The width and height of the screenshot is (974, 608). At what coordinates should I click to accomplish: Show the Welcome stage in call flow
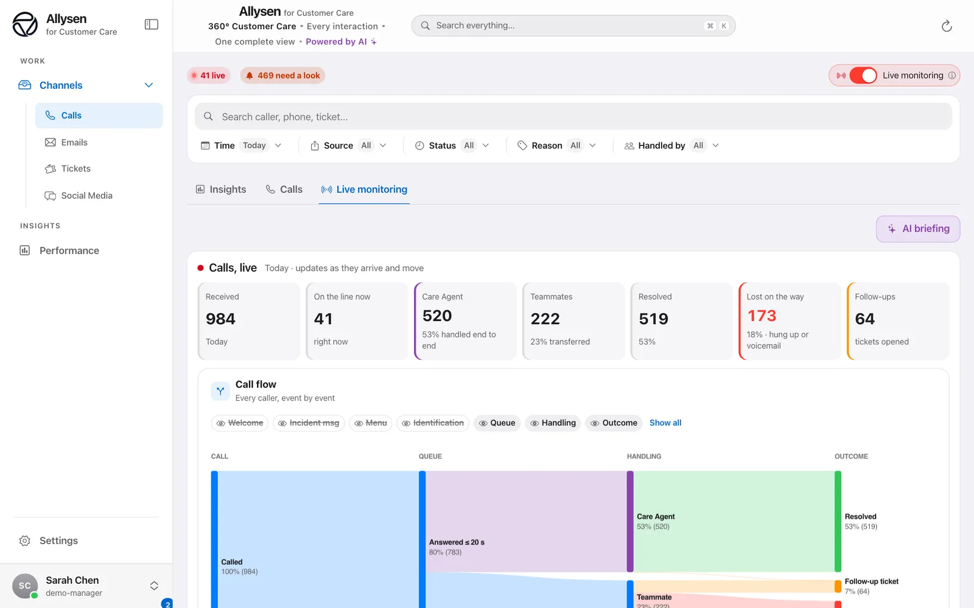coord(240,423)
